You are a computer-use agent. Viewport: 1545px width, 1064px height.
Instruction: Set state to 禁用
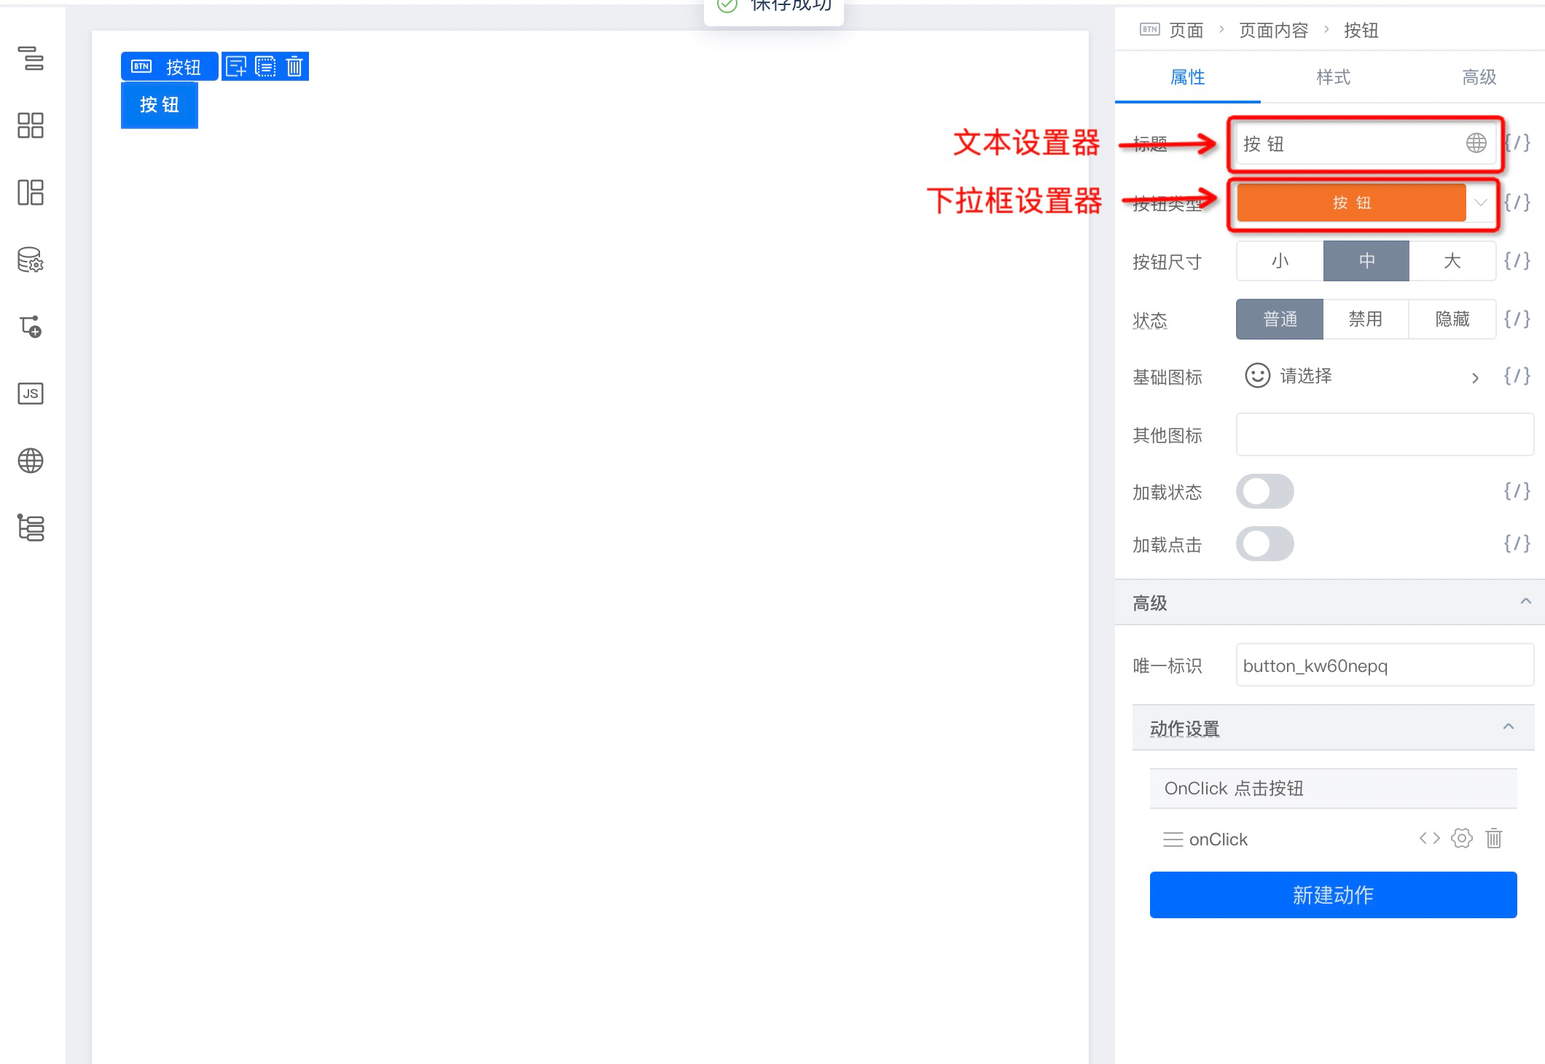pyautogui.click(x=1365, y=319)
